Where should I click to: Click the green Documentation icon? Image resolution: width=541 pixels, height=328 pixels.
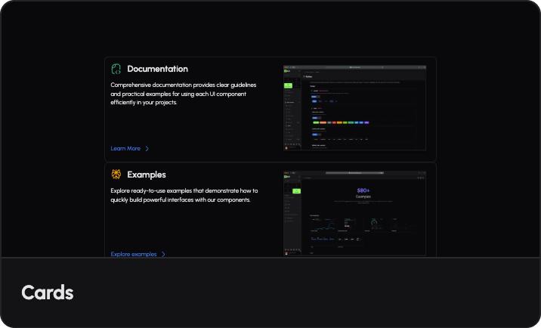tap(116, 69)
